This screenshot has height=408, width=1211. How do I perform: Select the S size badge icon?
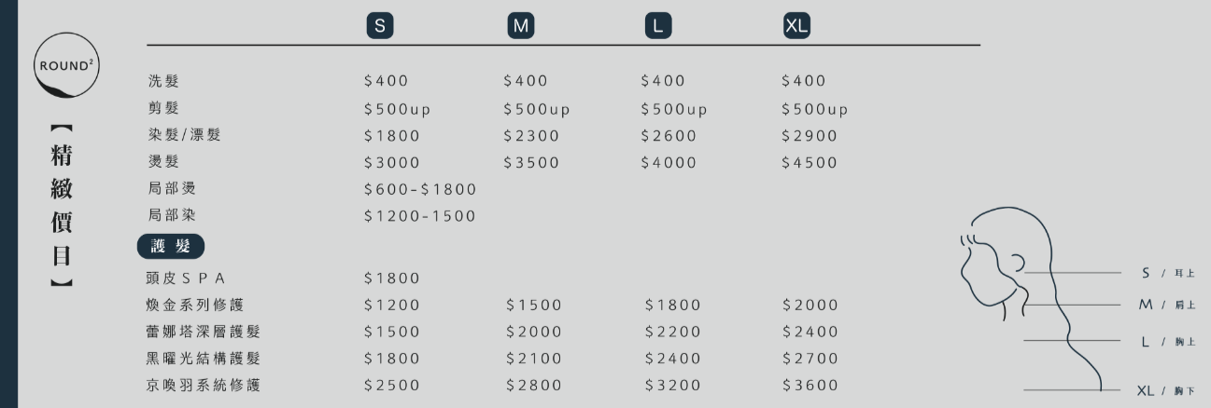(x=379, y=26)
